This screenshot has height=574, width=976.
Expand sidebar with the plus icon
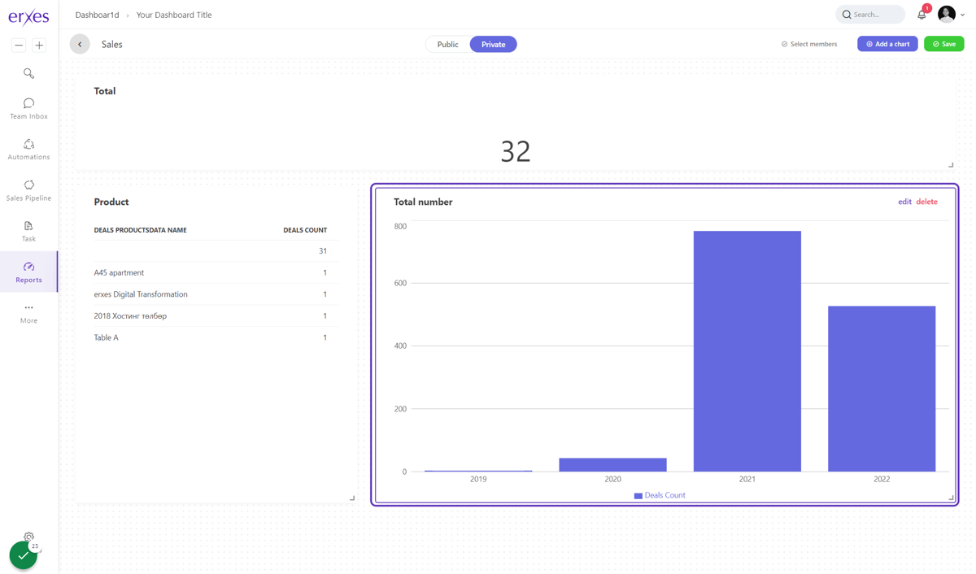39,46
